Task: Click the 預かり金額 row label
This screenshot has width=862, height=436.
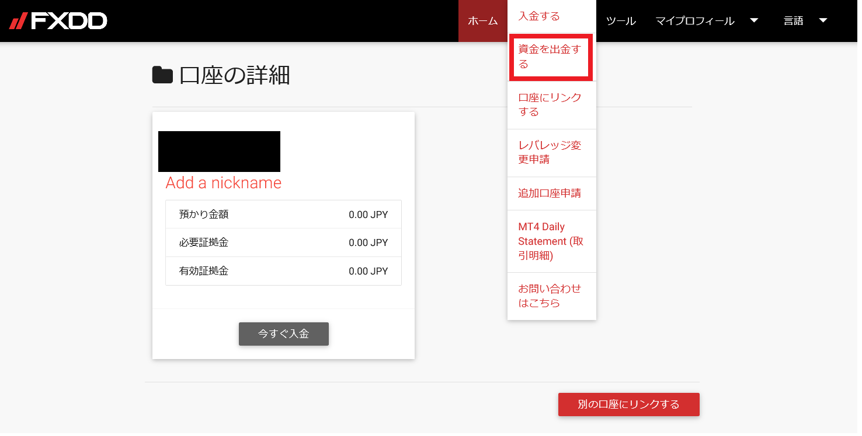Action: pos(204,215)
